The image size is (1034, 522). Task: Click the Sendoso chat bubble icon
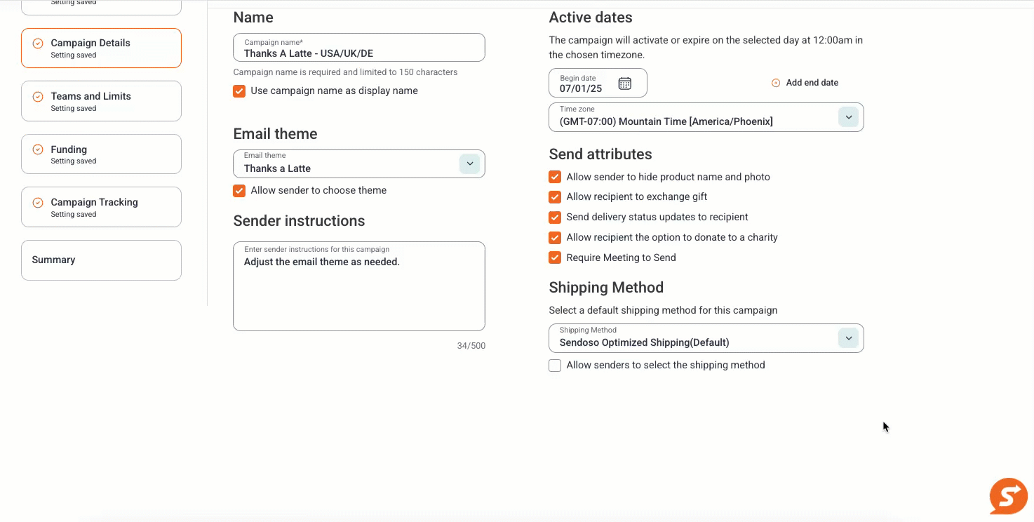pyautogui.click(x=1009, y=496)
